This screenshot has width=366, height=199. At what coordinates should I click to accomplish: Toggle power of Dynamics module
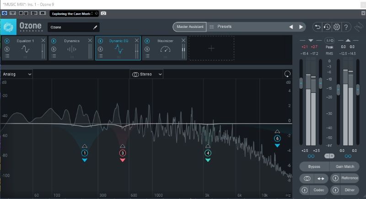[x=54, y=41]
